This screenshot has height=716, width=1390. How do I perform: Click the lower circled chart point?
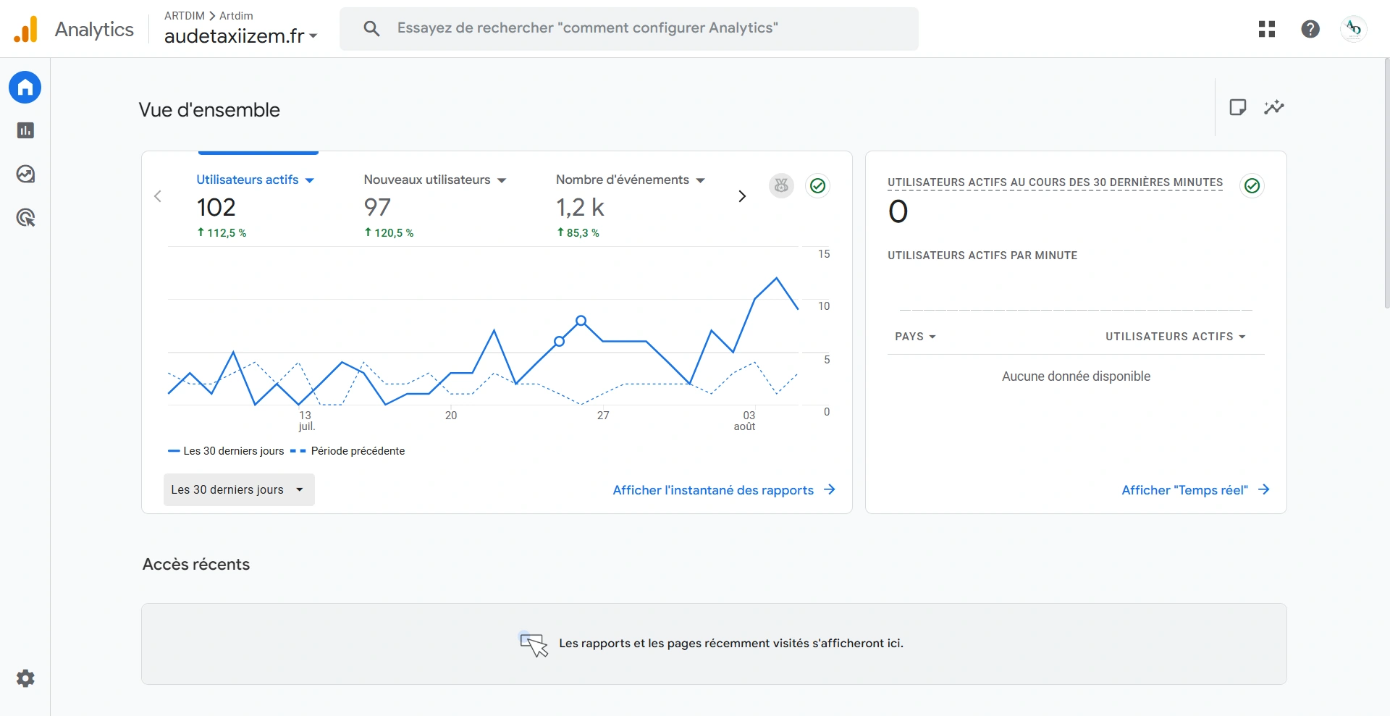pyautogui.click(x=559, y=341)
